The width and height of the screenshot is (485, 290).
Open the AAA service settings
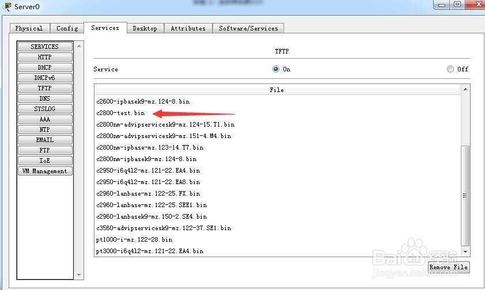tap(45, 119)
